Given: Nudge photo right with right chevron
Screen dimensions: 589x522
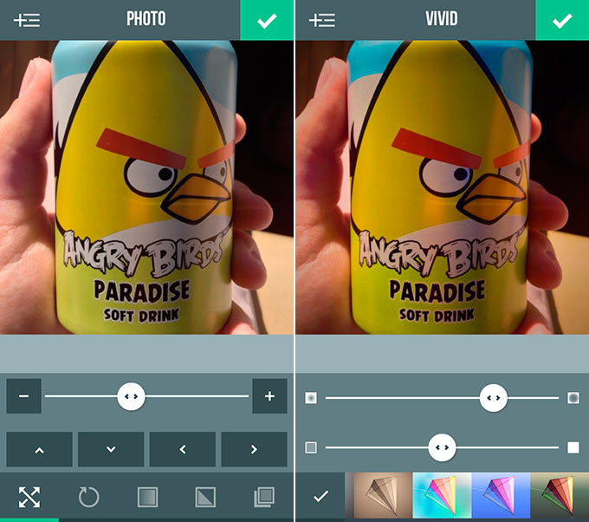Looking at the screenshot, I should coord(254,449).
